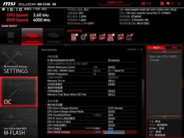Select the hard disk boot device icon
Screen dimensions: 184x138
coord(74,37)
